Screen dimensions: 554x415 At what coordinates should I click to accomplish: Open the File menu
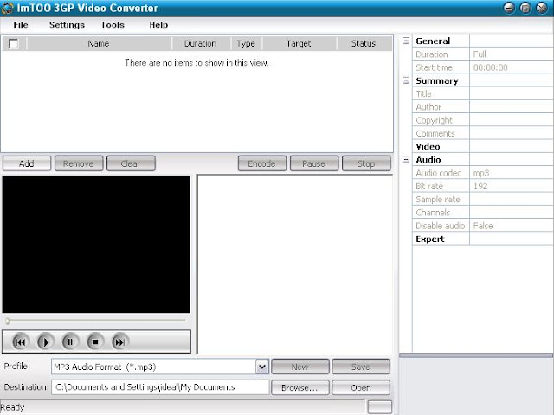[21, 25]
